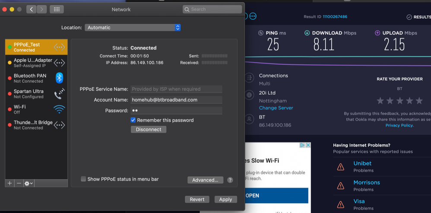Click Apple USB Adapter ethernet icon
Screen dimensions: 431x213
[x=59, y=63]
